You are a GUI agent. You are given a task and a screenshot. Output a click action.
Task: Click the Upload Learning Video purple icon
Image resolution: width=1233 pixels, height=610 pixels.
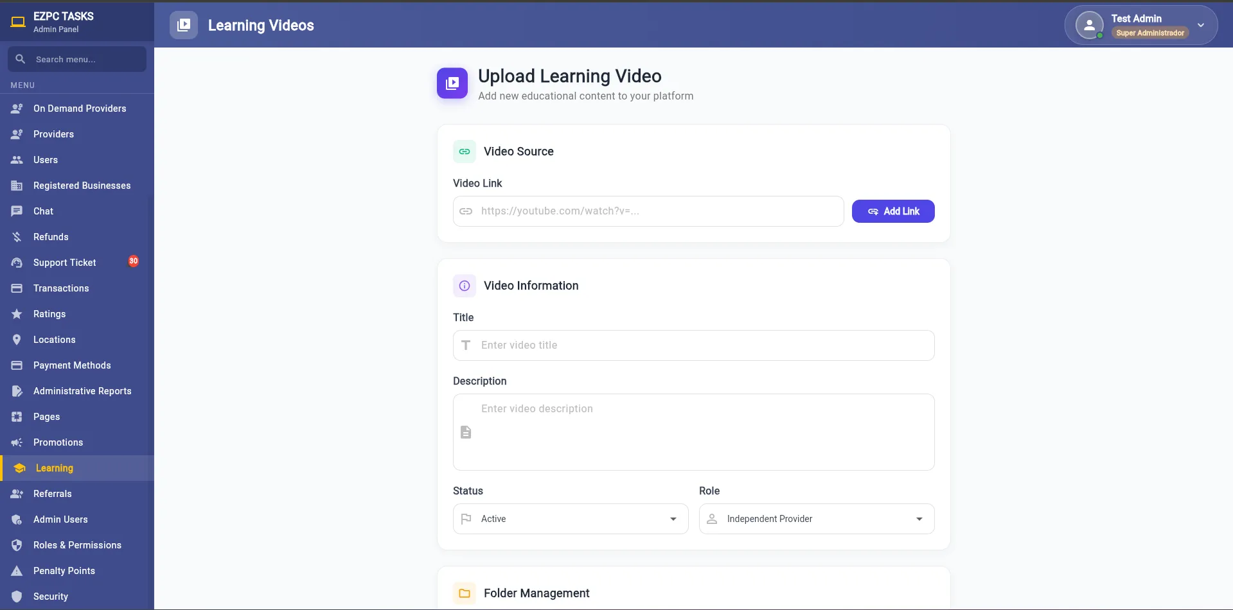[x=452, y=83]
